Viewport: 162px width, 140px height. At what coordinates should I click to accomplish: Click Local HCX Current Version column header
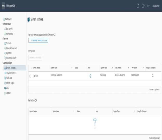[x=36, y=68]
